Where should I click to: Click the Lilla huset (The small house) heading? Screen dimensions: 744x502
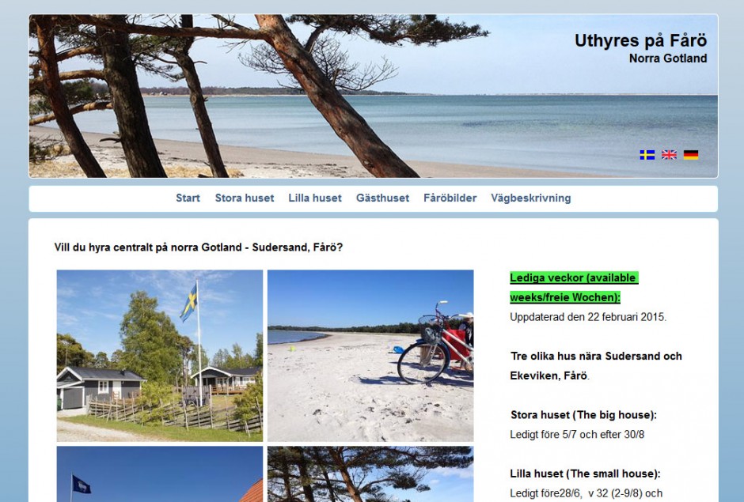point(585,474)
